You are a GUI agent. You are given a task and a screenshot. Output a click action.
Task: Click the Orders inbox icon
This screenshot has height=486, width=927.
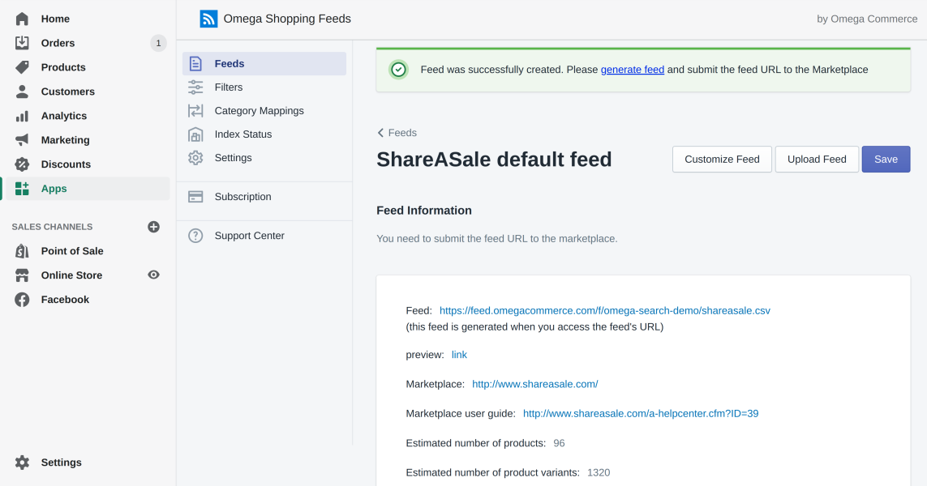22,43
